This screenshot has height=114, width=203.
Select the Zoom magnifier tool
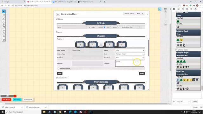[x=4, y=24]
